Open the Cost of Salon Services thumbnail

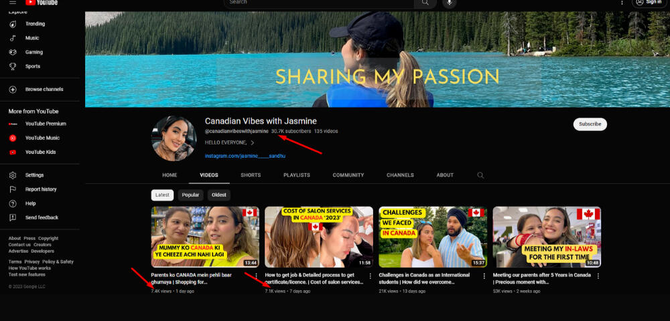(319, 237)
